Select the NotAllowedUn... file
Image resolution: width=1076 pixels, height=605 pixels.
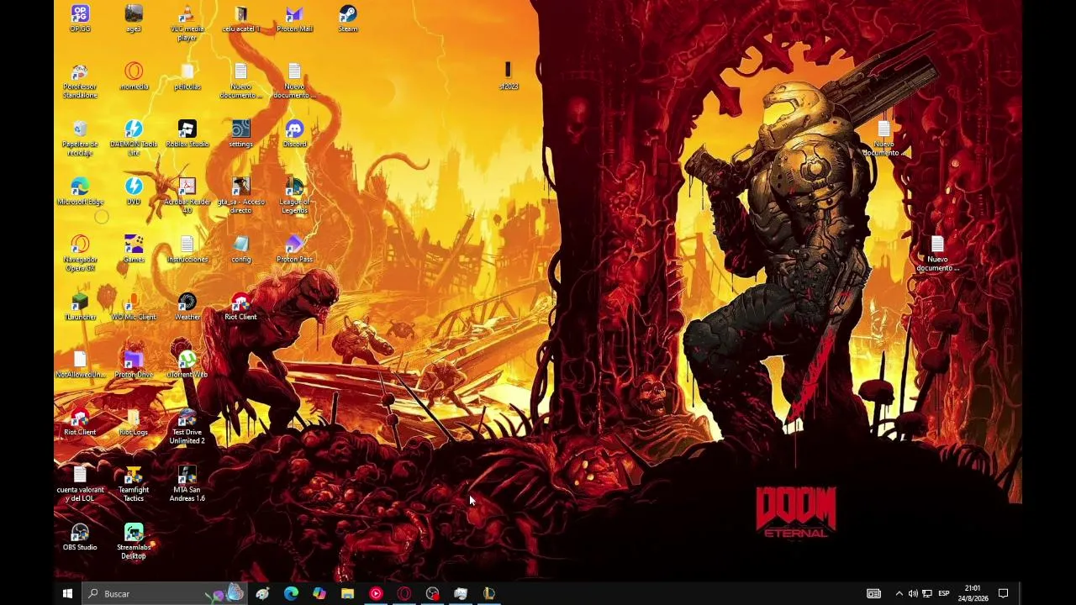pyautogui.click(x=80, y=364)
